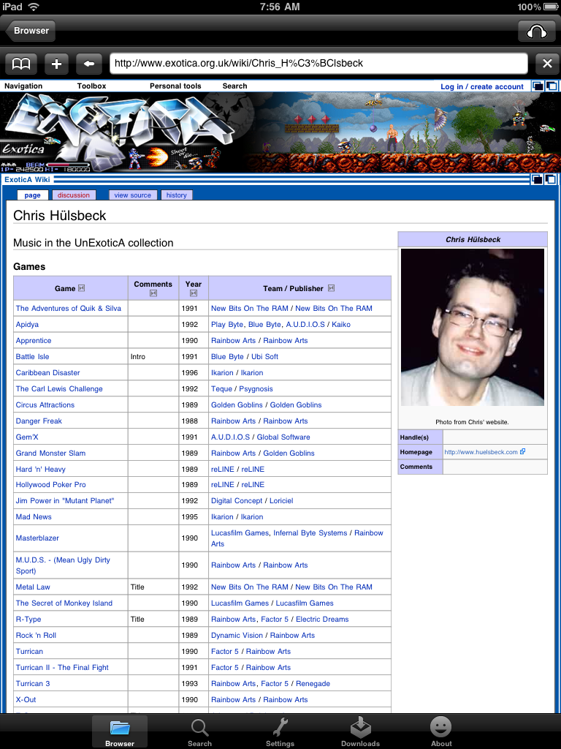
Task: Click the URL address field
Action: tap(318, 64)
